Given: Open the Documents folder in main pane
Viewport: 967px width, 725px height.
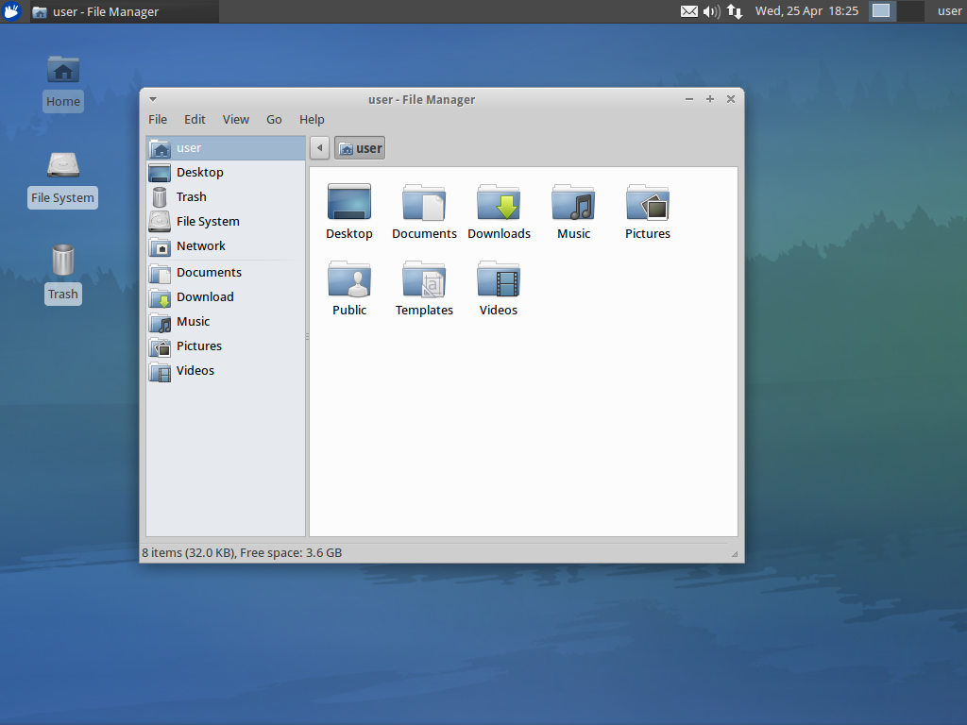Looking at the screenshot, I should click(424, 203).
